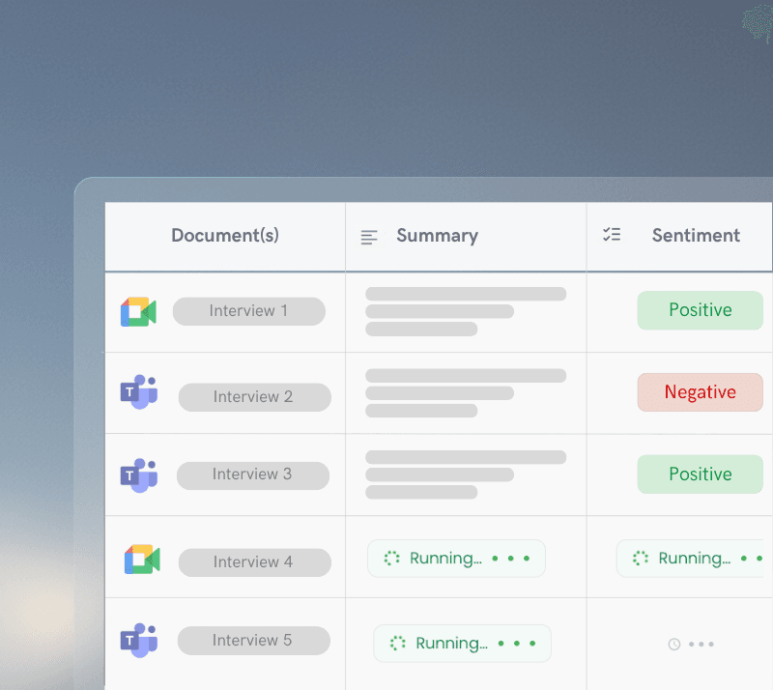Click the Teams icon beside Interview 3
The height and width of the screenshot is (690, 773).
[138, 474]
